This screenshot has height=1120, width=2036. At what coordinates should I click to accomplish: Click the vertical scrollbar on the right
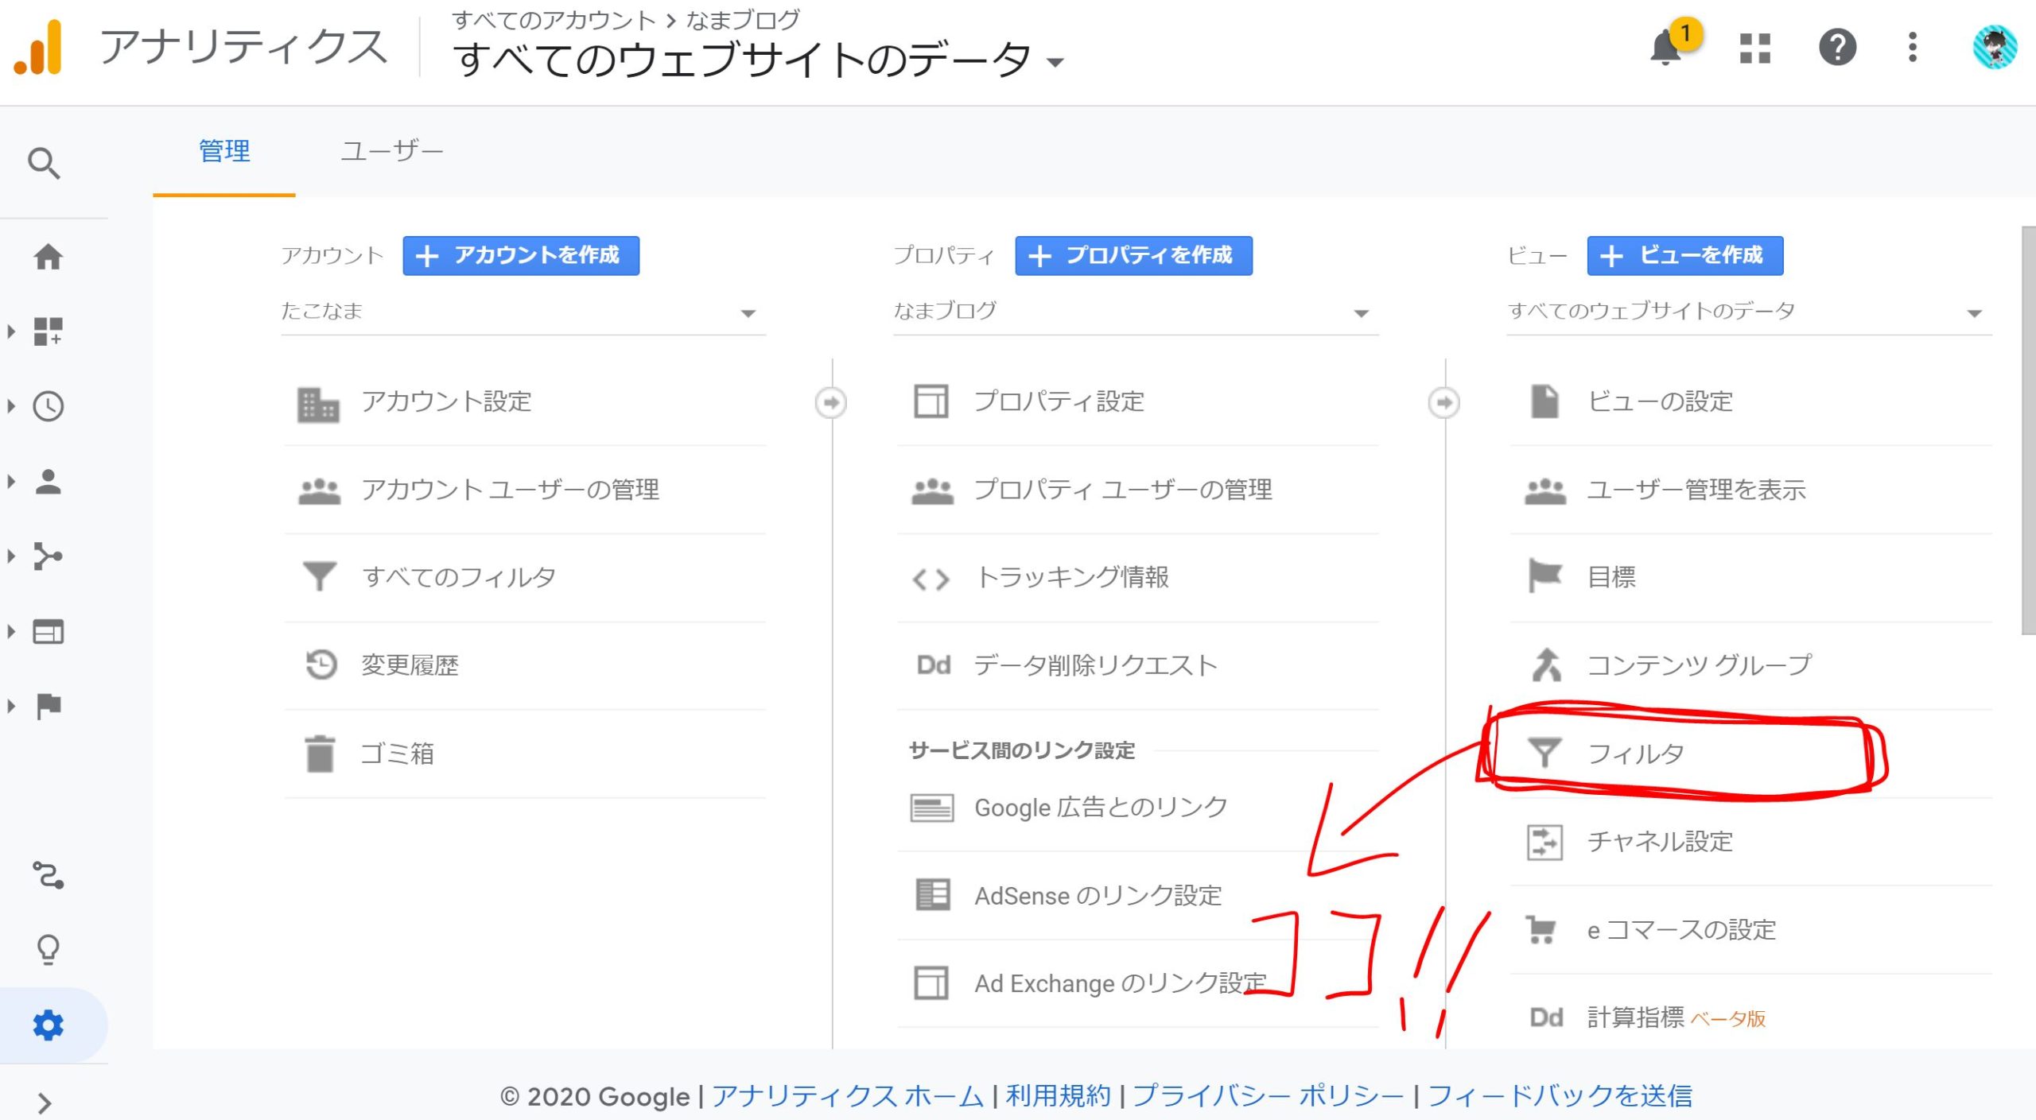2028,429
